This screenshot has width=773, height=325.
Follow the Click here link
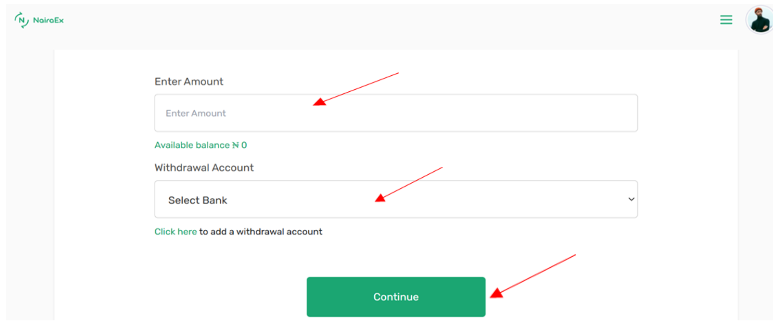coord(176,232)
